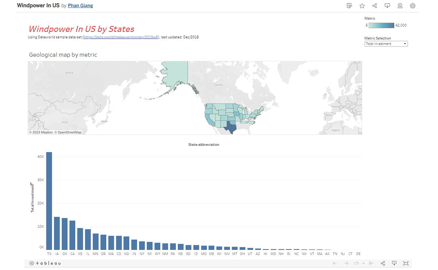
Task: Click the Metric color legend gradient
Action: point(381,25)
